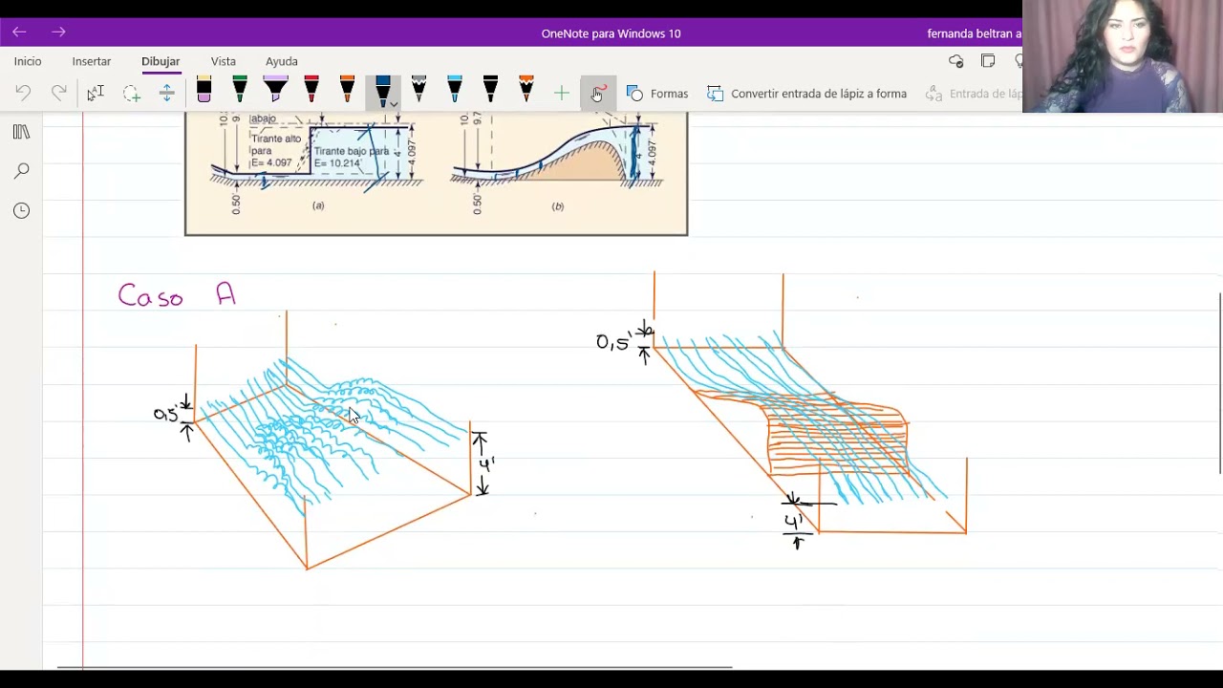This screenshot has width=1223, height=688.
Task: Pick the orange speckled pencil
Action: (526, 91)
